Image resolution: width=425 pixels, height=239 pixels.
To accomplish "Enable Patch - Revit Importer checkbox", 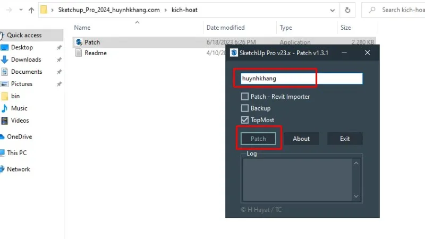I will coord(245,97).
